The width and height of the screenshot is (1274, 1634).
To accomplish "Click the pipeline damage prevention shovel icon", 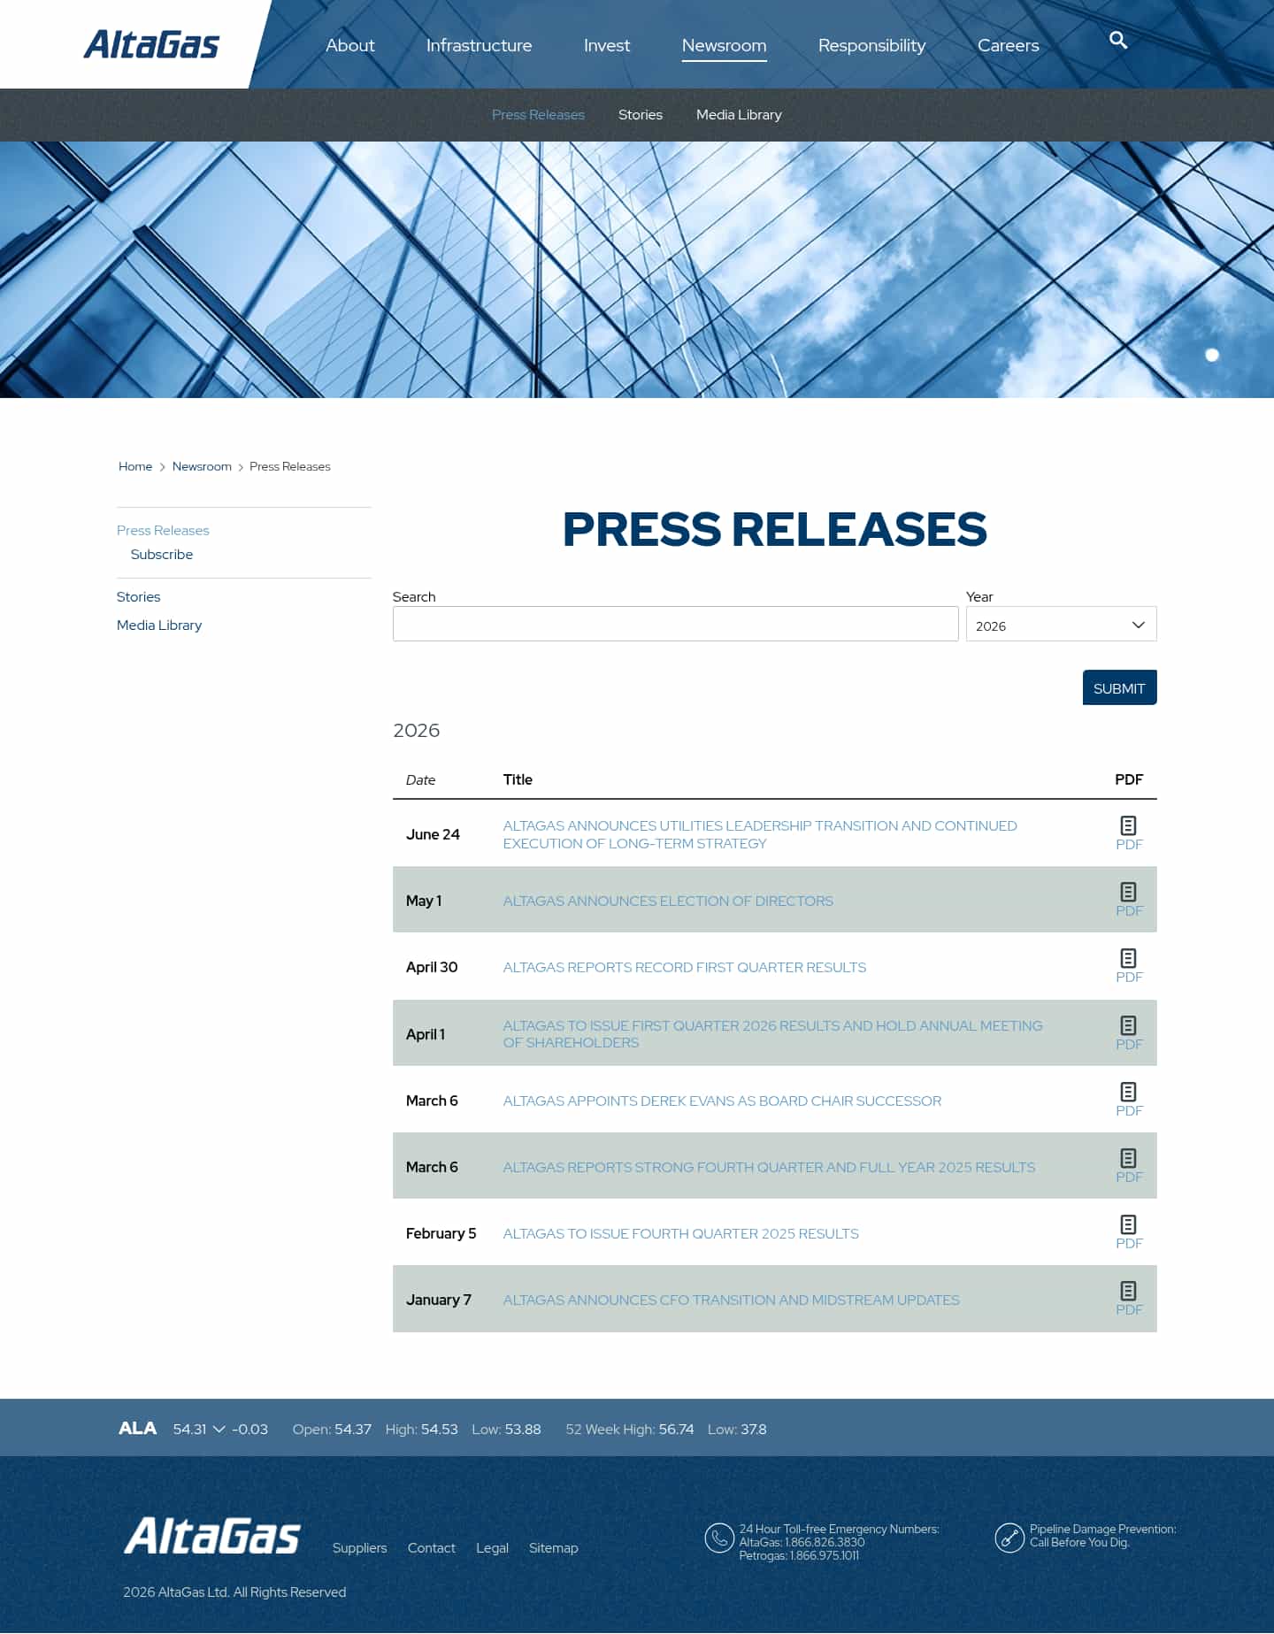I will click(1009, 1538).
